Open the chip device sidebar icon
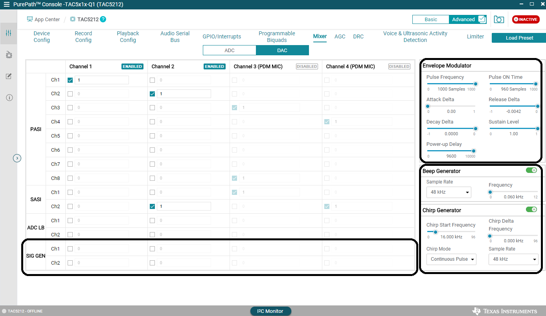 [x=9, y=55]
